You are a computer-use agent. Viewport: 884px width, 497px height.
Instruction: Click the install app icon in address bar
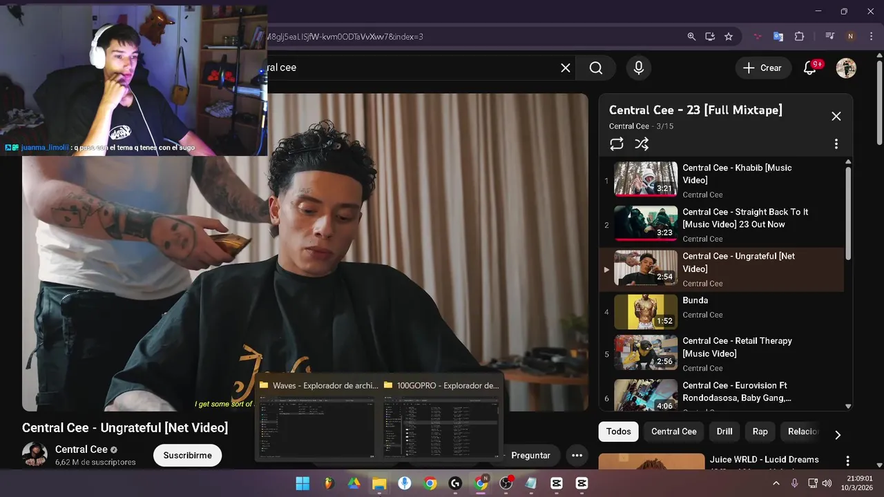tap(710, 37)
